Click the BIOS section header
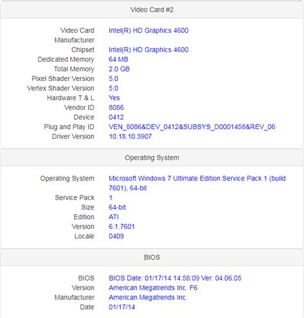 tap(152, 258)
